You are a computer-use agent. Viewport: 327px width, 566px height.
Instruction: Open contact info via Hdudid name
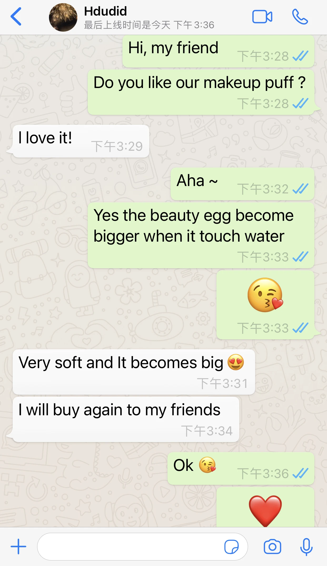pyautogui.click(x=106, y=11)
